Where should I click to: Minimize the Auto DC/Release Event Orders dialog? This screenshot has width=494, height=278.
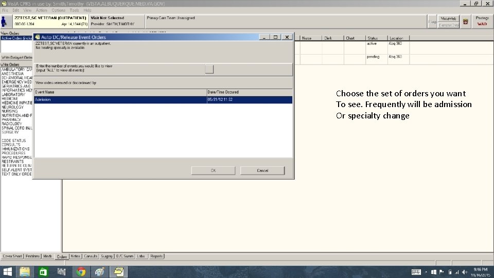point(264,37)
